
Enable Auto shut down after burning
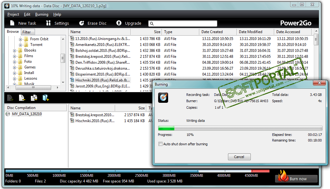point(160,144)
